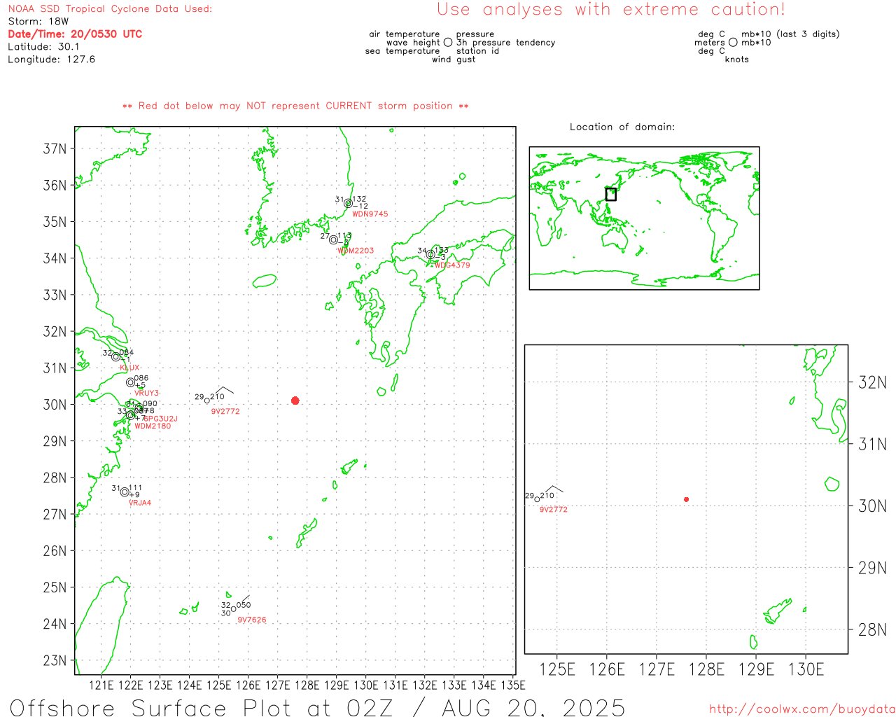
Task: Click the 'NOAA SSD Tropical Cyclone Data Used:' heading
Action: (110, 9)
